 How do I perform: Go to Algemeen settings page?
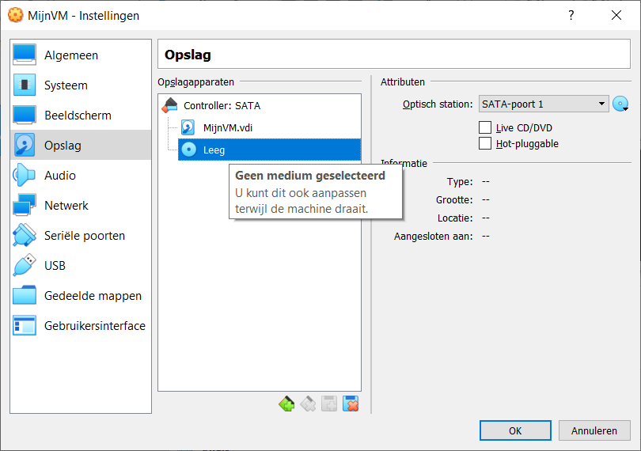point(71,55)
